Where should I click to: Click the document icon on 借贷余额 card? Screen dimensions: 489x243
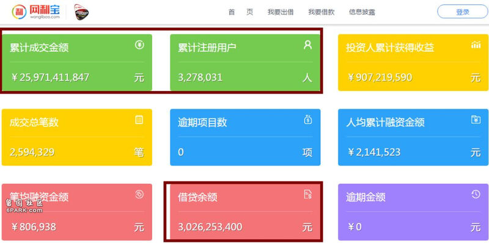308,195
